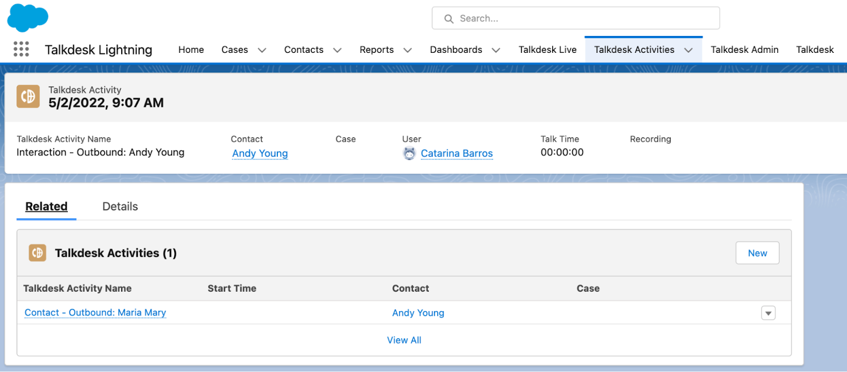Click the View All link

(404, 340)
